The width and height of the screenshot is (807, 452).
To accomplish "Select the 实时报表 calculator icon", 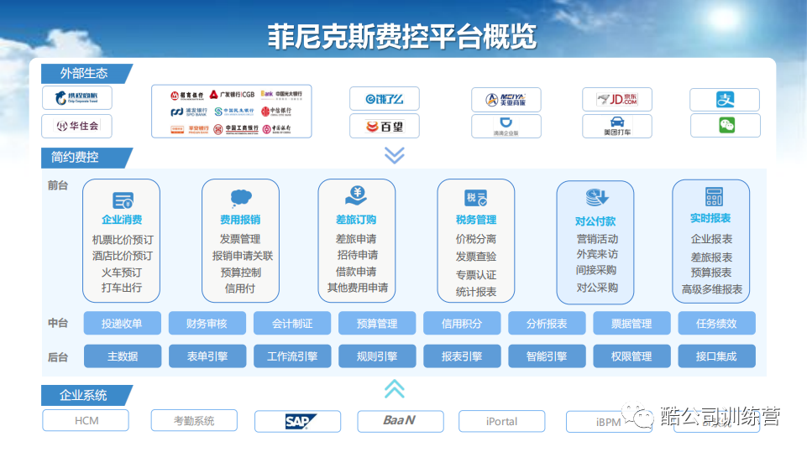I will click(x=713, y=197).
